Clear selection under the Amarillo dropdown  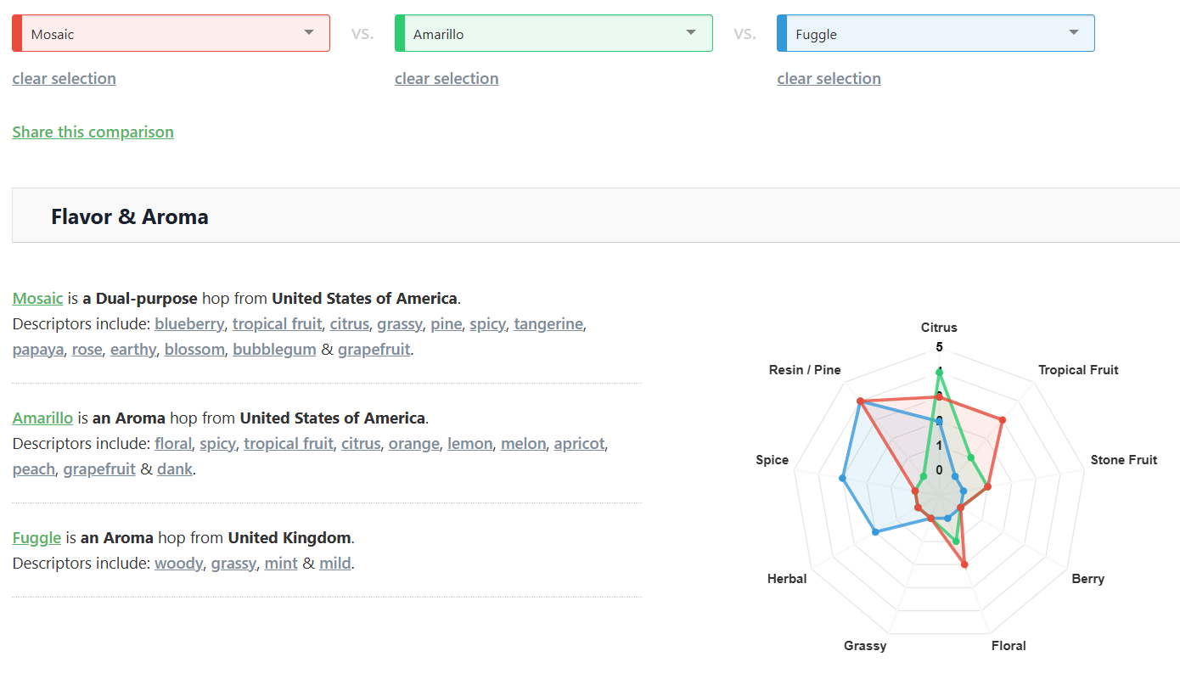(x=447, y=79)
